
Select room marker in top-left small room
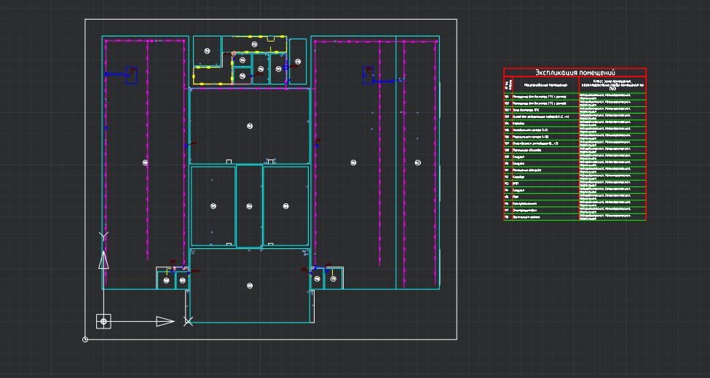pyautogui.click(x=207, y=51)
